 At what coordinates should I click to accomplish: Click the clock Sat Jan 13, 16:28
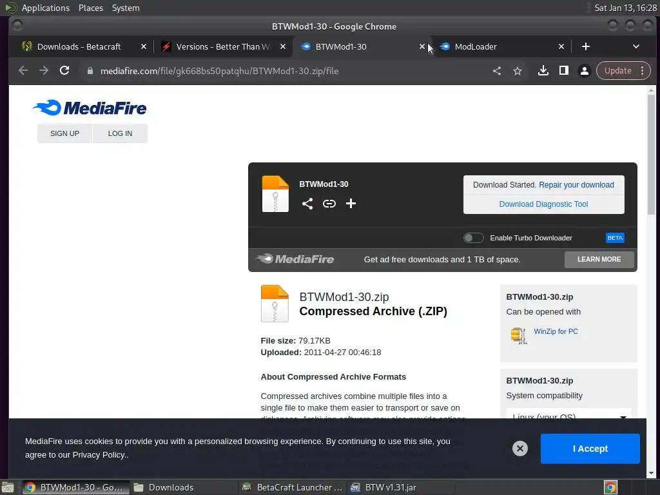coord(625,8)
